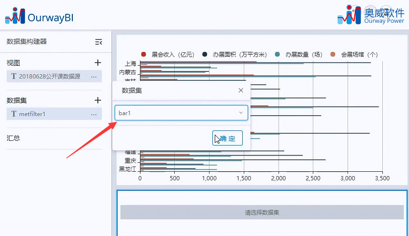
Task: Collapse the 数据集构建器 side panel
Action: click(99, 42)
